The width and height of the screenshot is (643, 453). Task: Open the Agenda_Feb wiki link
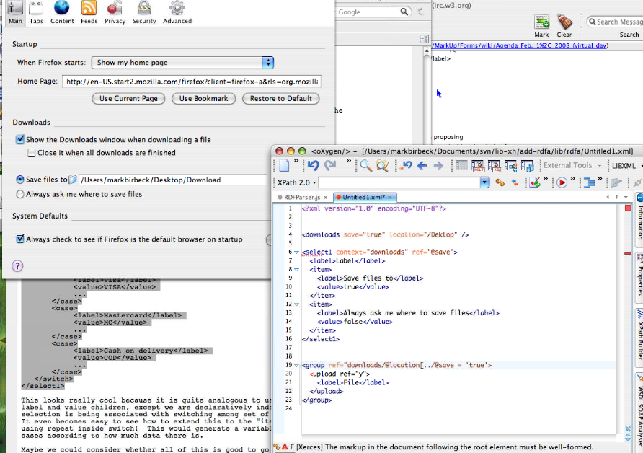(520, 45)
